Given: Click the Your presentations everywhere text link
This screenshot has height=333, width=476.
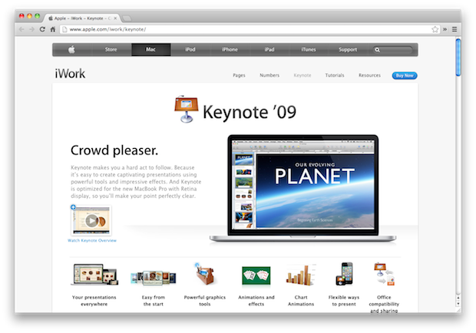Looking at the screenshot, I should pos(94,301).
